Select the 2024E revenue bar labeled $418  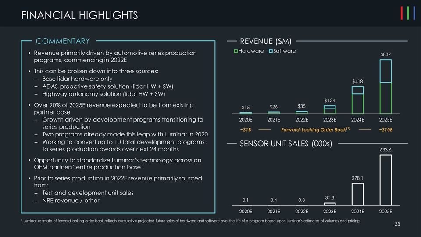click(x=357, y=100)
